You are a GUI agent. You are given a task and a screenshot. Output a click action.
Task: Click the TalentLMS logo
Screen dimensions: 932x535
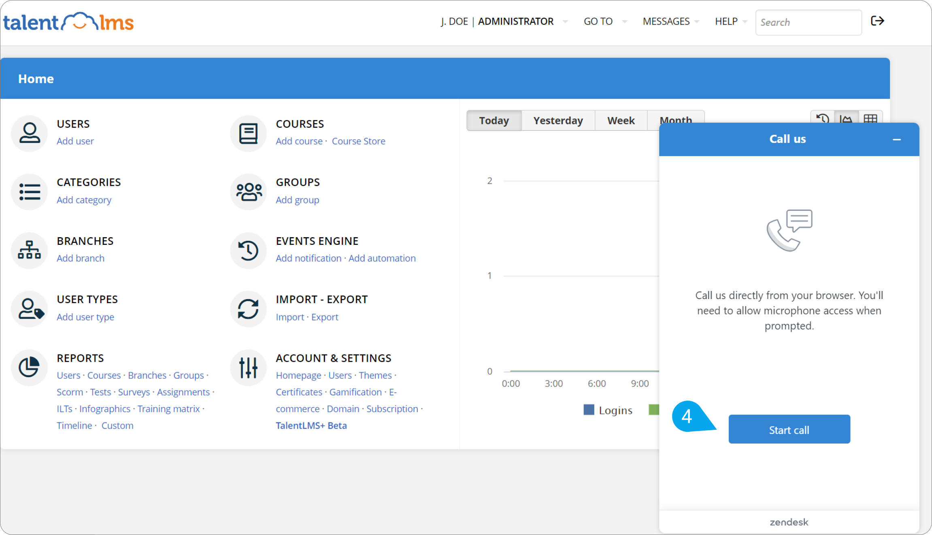click(x=69, y=22)
